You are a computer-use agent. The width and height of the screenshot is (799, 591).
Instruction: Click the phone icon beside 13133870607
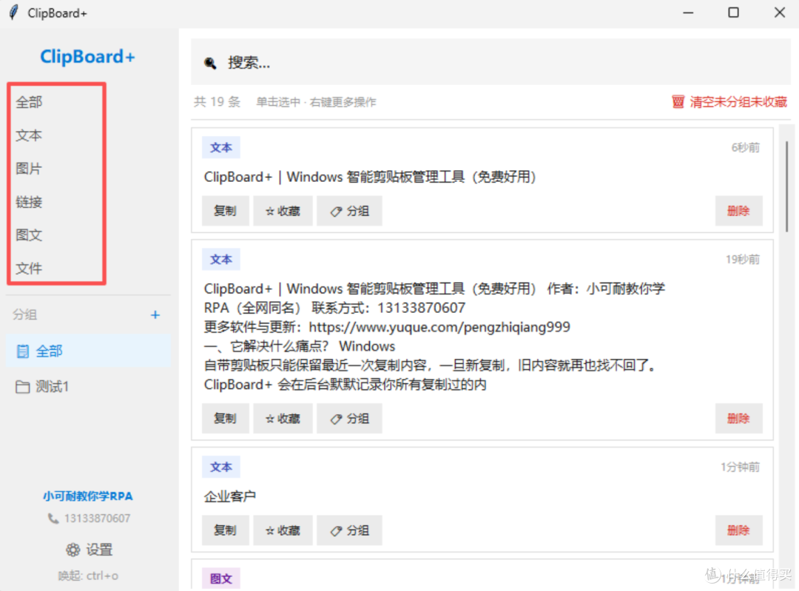(53, 519)
